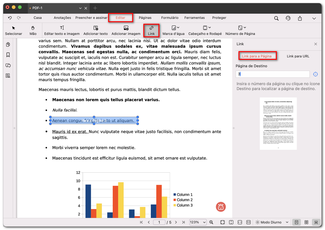Image resolution: width=325 pixels, height=230 pixels.
Task: Open the Páginas menu tab
Action: tap(145, 18)
